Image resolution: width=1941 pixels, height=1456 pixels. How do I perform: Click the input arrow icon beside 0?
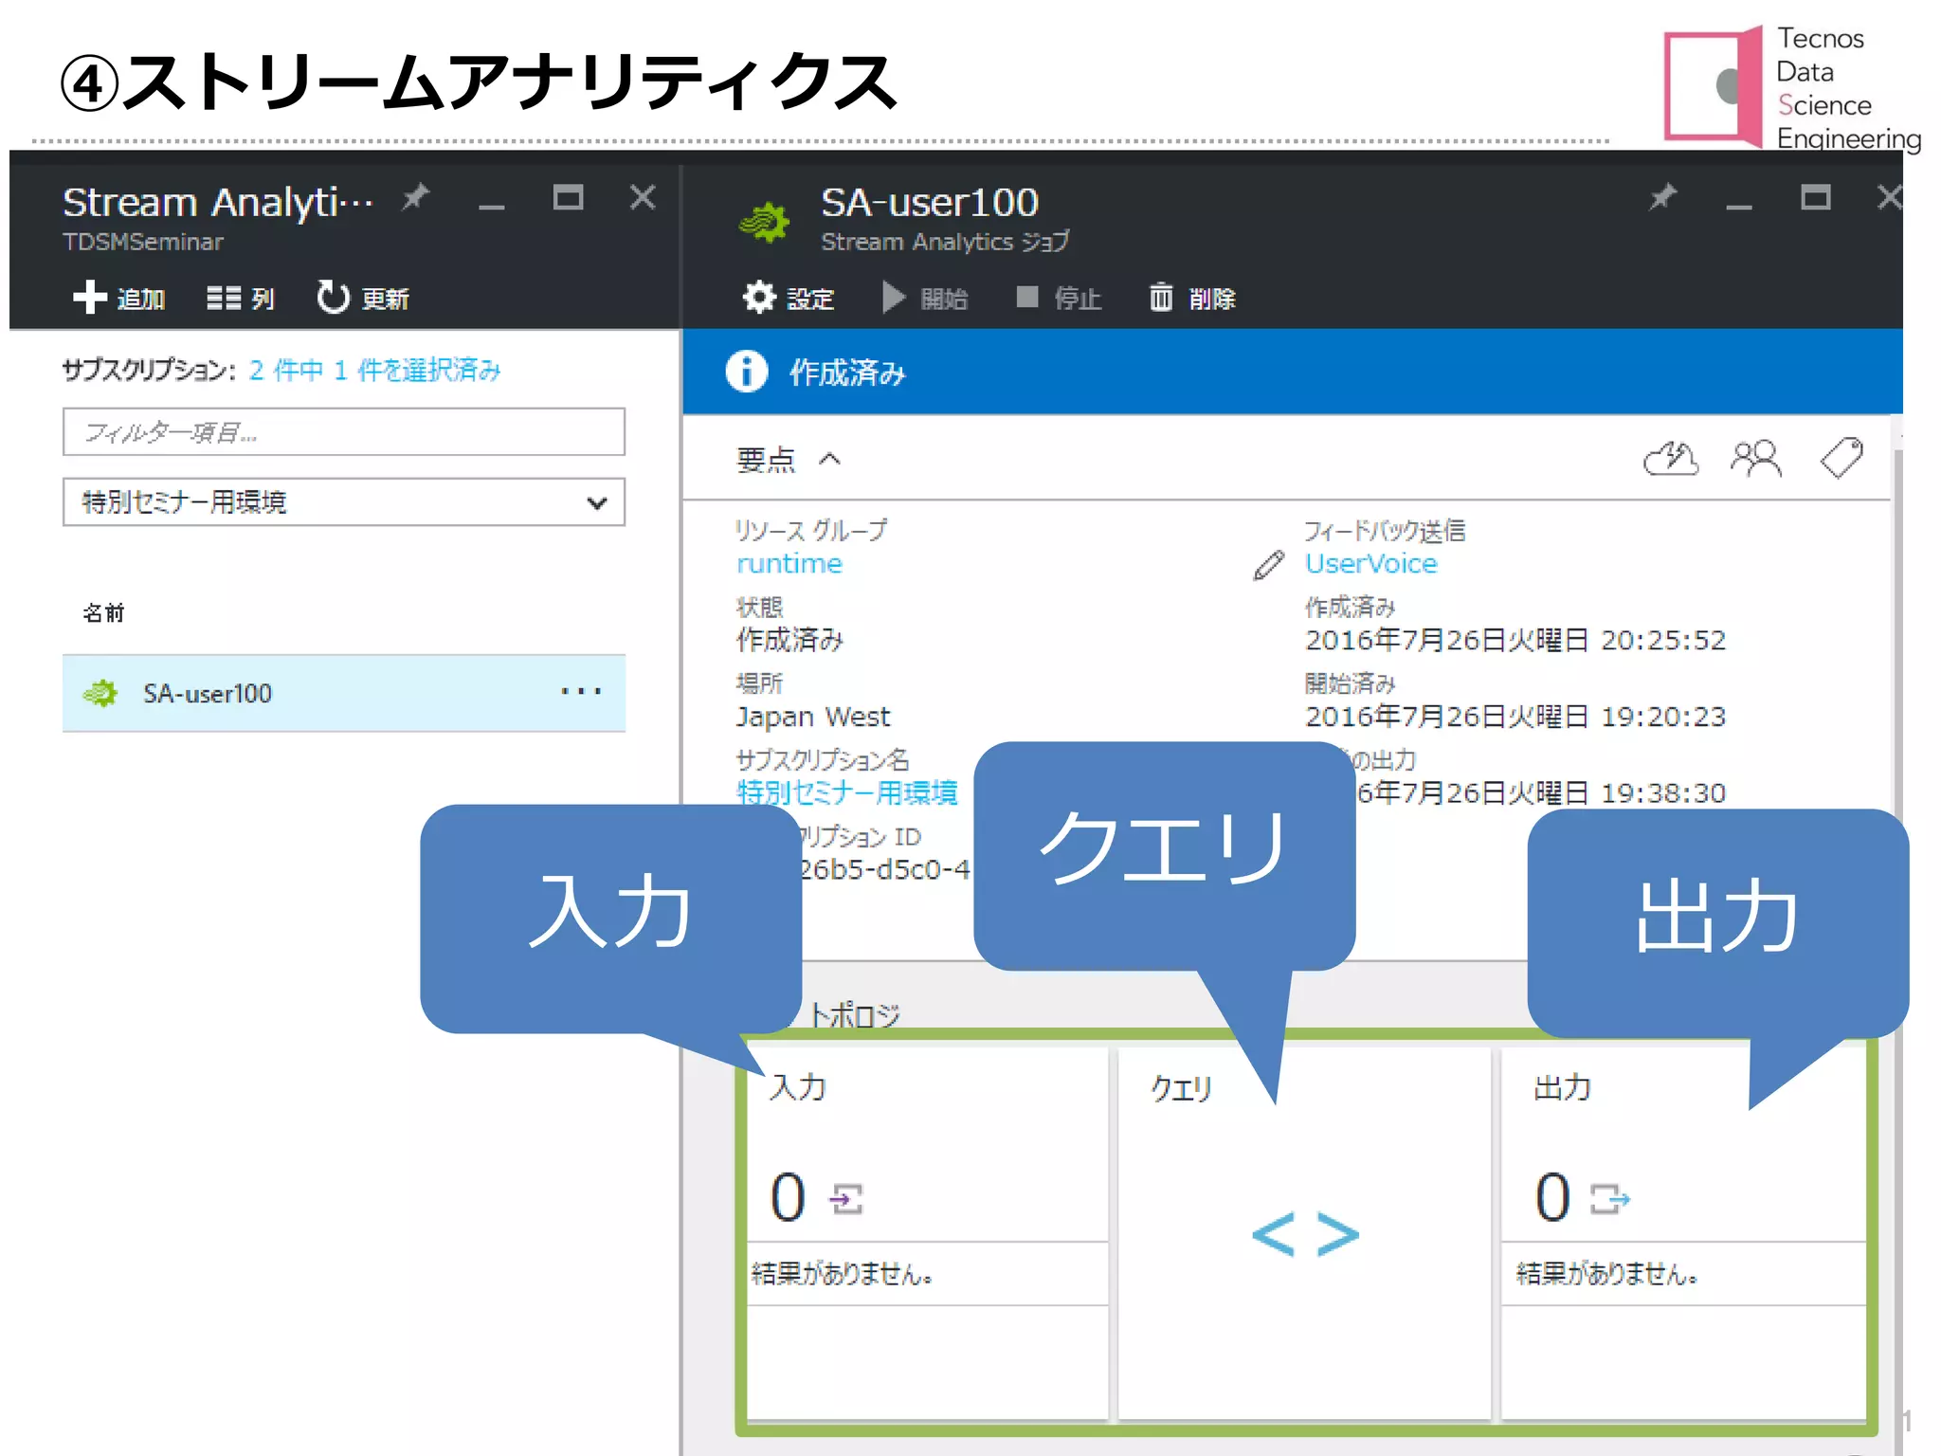click(x=846, y=1199)
